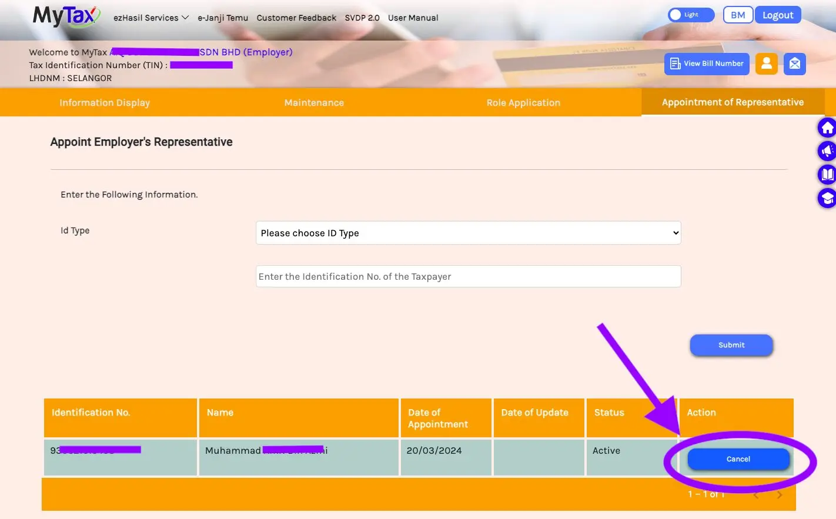Cancel the active representative appointment

tap(738, 459)
